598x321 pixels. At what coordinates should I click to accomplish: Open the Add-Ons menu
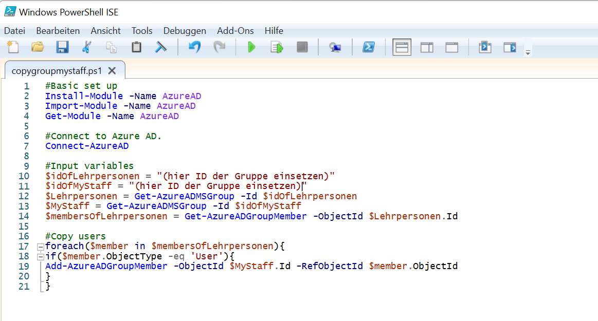(x=235, y=31)
